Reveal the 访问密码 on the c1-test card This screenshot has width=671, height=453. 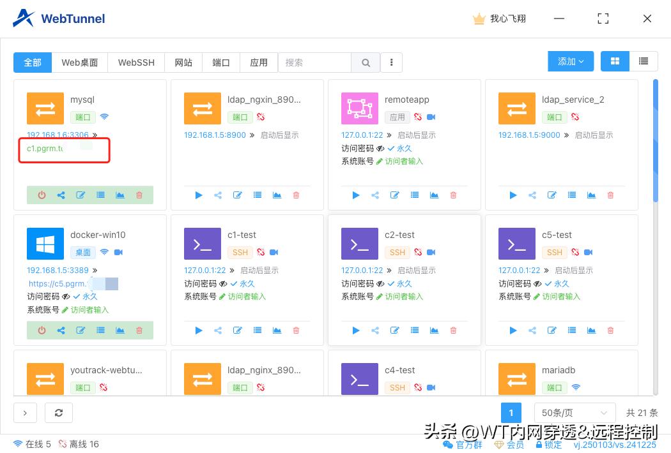click(x=222, y=283)
